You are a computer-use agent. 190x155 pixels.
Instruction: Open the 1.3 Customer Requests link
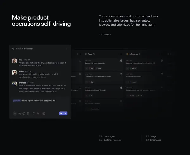(x=110, y=140)
